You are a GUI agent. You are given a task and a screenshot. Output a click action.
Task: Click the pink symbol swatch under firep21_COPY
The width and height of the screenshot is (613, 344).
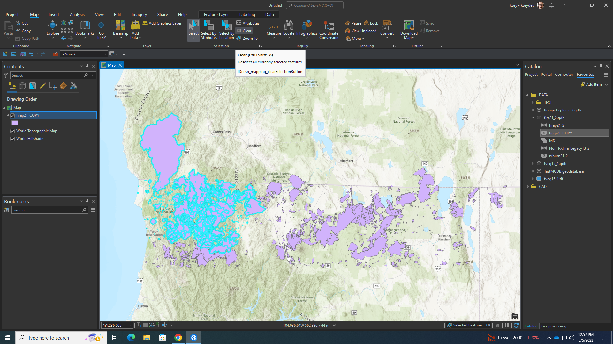click(15, 123)
